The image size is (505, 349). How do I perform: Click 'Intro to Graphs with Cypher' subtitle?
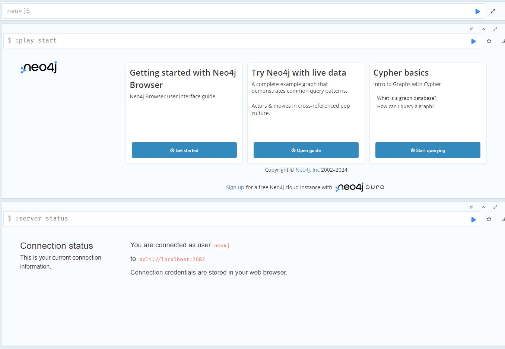click(407, 84)
